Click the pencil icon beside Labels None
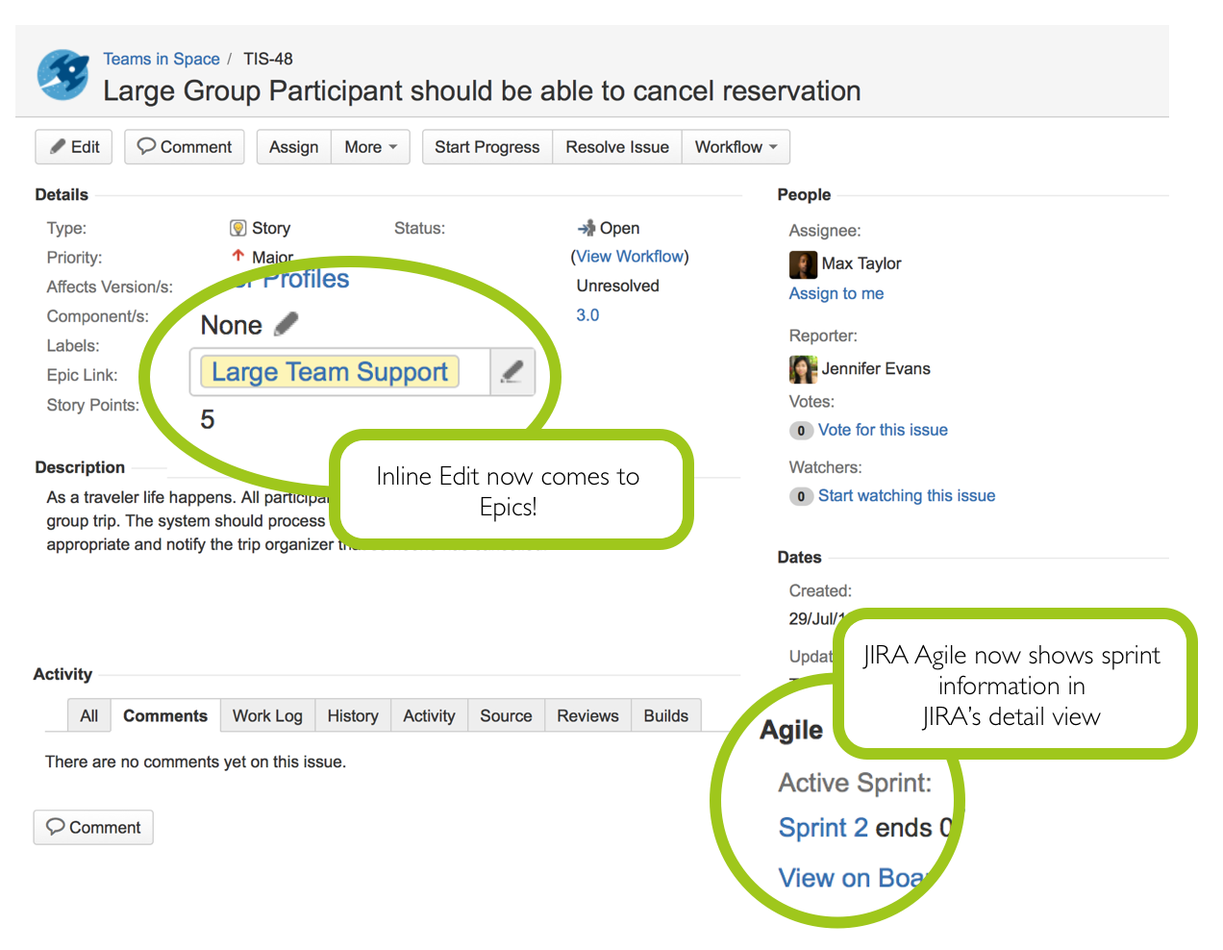This screenshot has height=950, width=1223. [286, 325]
